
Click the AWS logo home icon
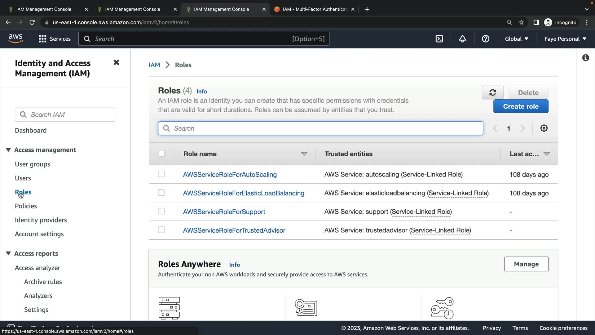point(15,39)
